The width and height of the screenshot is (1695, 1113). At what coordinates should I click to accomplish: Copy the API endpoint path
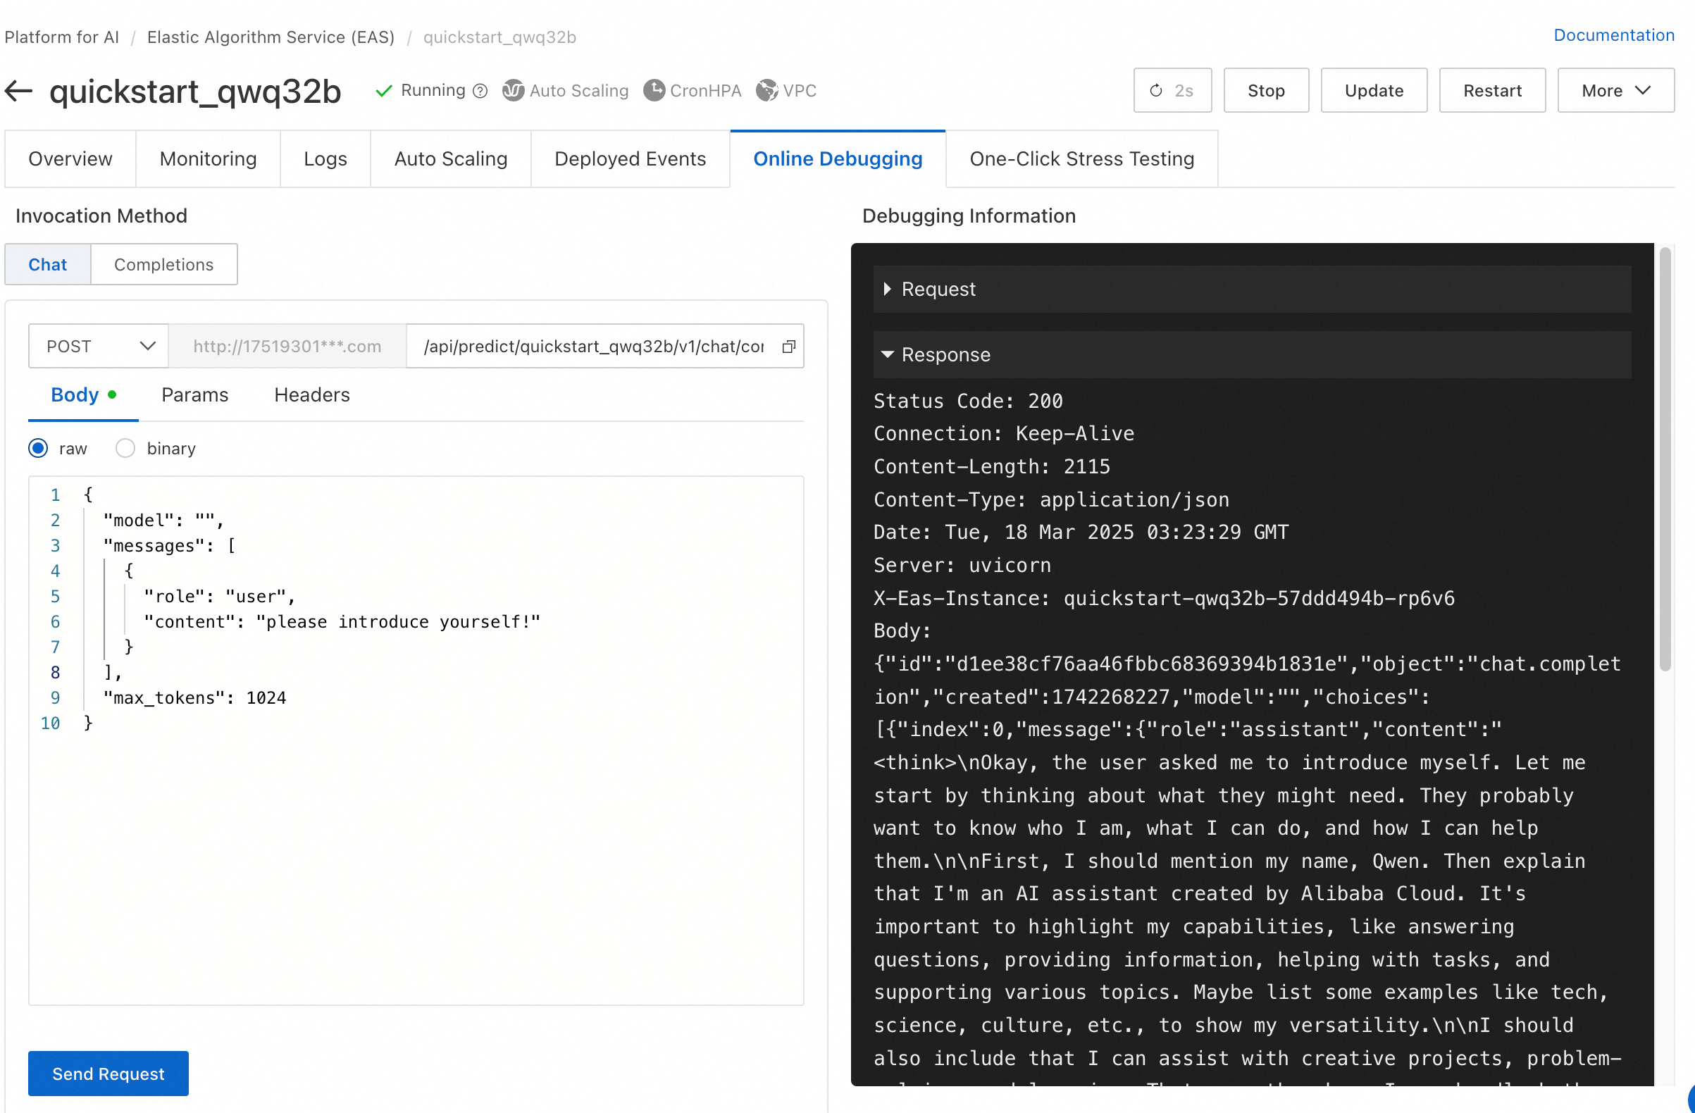pyautogui.click(x=788, y=346)
